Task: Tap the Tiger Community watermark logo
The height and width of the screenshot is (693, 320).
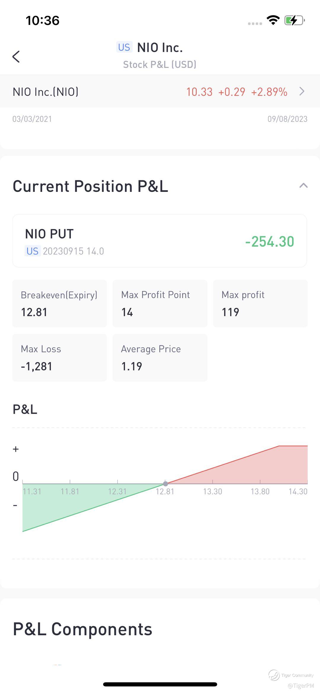Action: pyautogui.click(x=274, y=675)
